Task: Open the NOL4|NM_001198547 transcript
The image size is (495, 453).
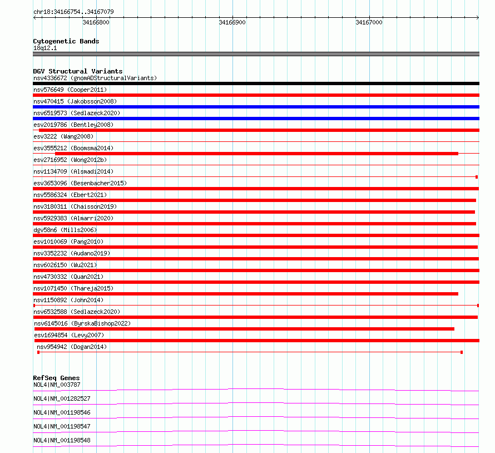Action: (62, 426)
